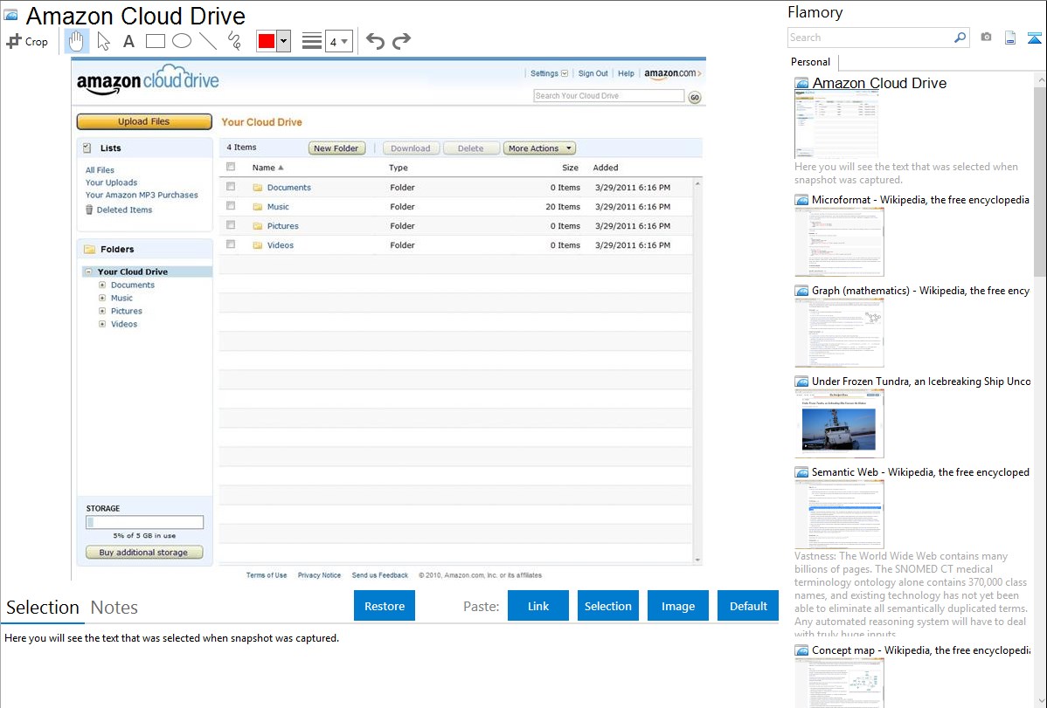The width and height of the screenshot is (1047, 708).
Task: Click the folder icon in Music file row
Action: pyautogui.click(x=258, y=207)
